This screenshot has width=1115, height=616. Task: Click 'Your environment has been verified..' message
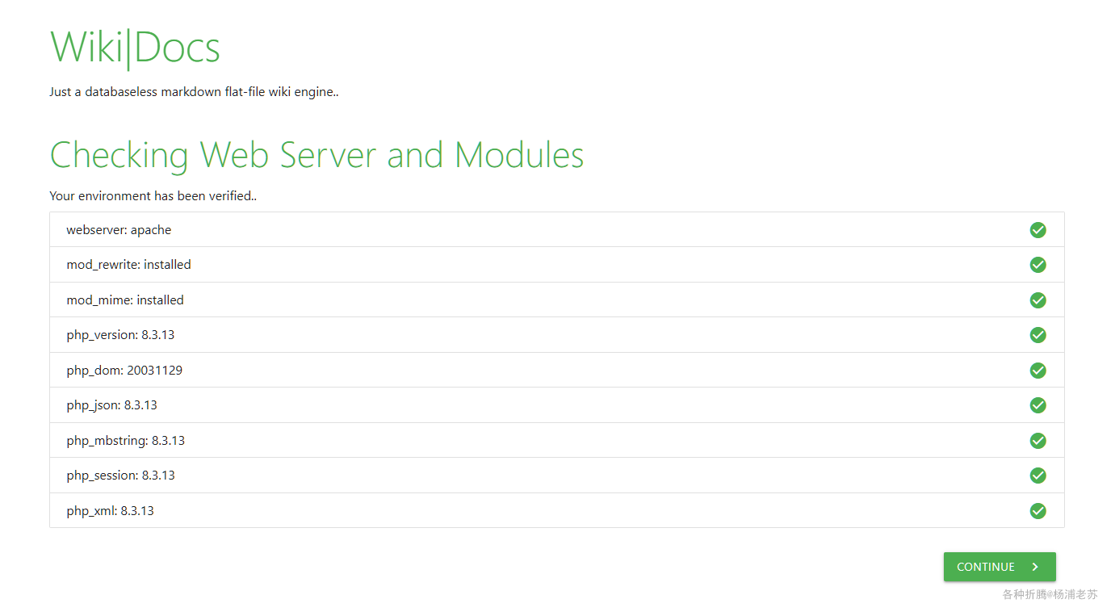153,195
